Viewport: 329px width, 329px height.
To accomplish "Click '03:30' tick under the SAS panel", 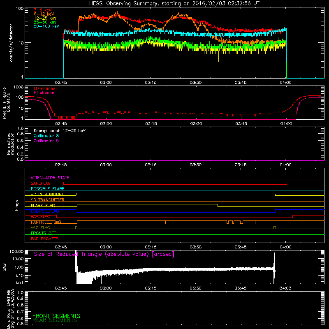I will coord(196,288).
